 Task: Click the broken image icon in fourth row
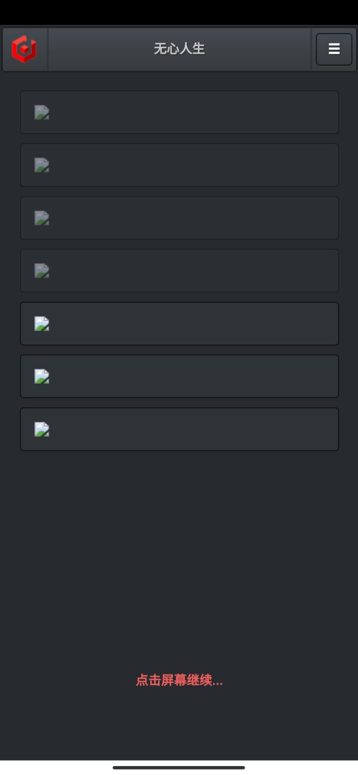tap(42, 271)
